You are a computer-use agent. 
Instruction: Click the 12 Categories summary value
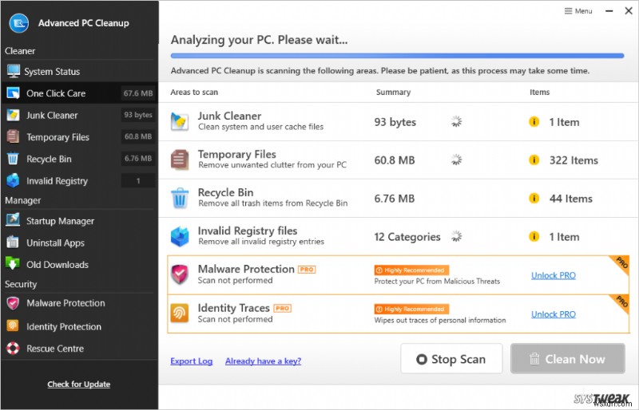tap(407, 237)
